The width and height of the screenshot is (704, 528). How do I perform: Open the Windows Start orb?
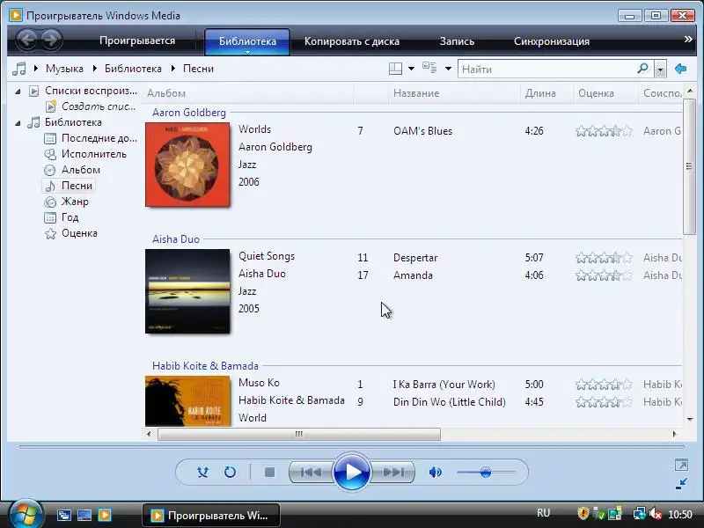coord(26,514)
